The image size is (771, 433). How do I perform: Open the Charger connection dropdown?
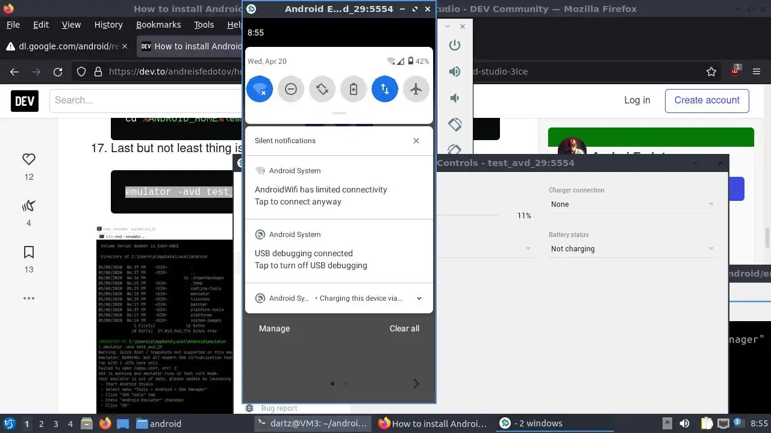pyautogui.click(x=632, y=204)
